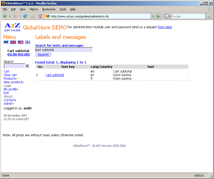Click the Adblock status bar item
Image resolution: width=214 pixels, height=179 pixels.
pyautogui.click(x=199, y=175)
